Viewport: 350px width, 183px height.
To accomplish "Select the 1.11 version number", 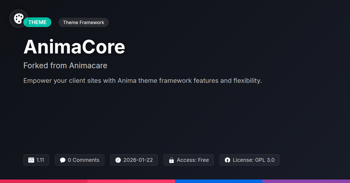I will pos(40,160).
